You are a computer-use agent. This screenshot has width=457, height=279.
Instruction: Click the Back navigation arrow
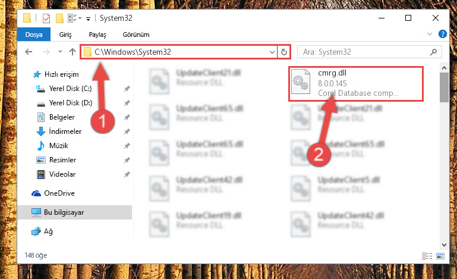29,52
